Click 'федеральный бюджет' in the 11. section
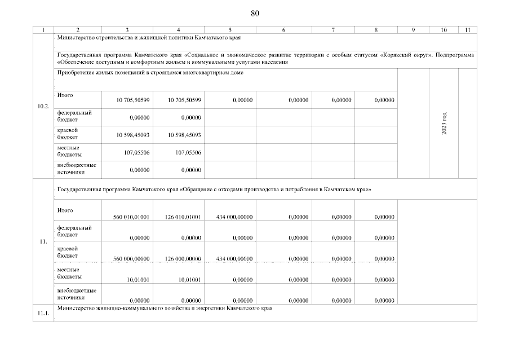 [x=74, y=231]
